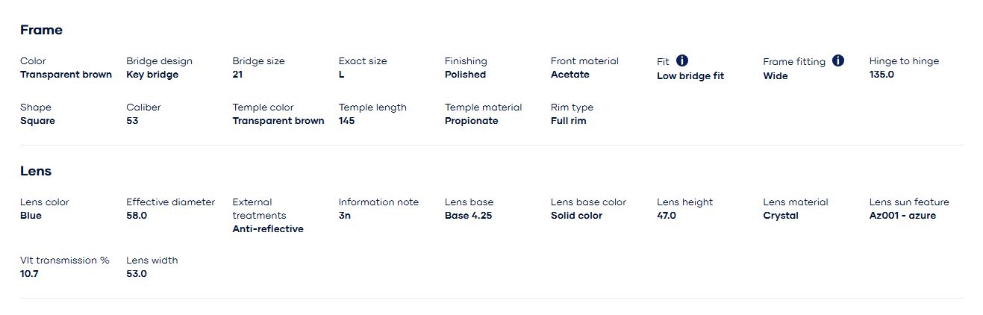The image size is (983, 315).
Task: Click the Key bridge design value
Action: pos(152,75)
